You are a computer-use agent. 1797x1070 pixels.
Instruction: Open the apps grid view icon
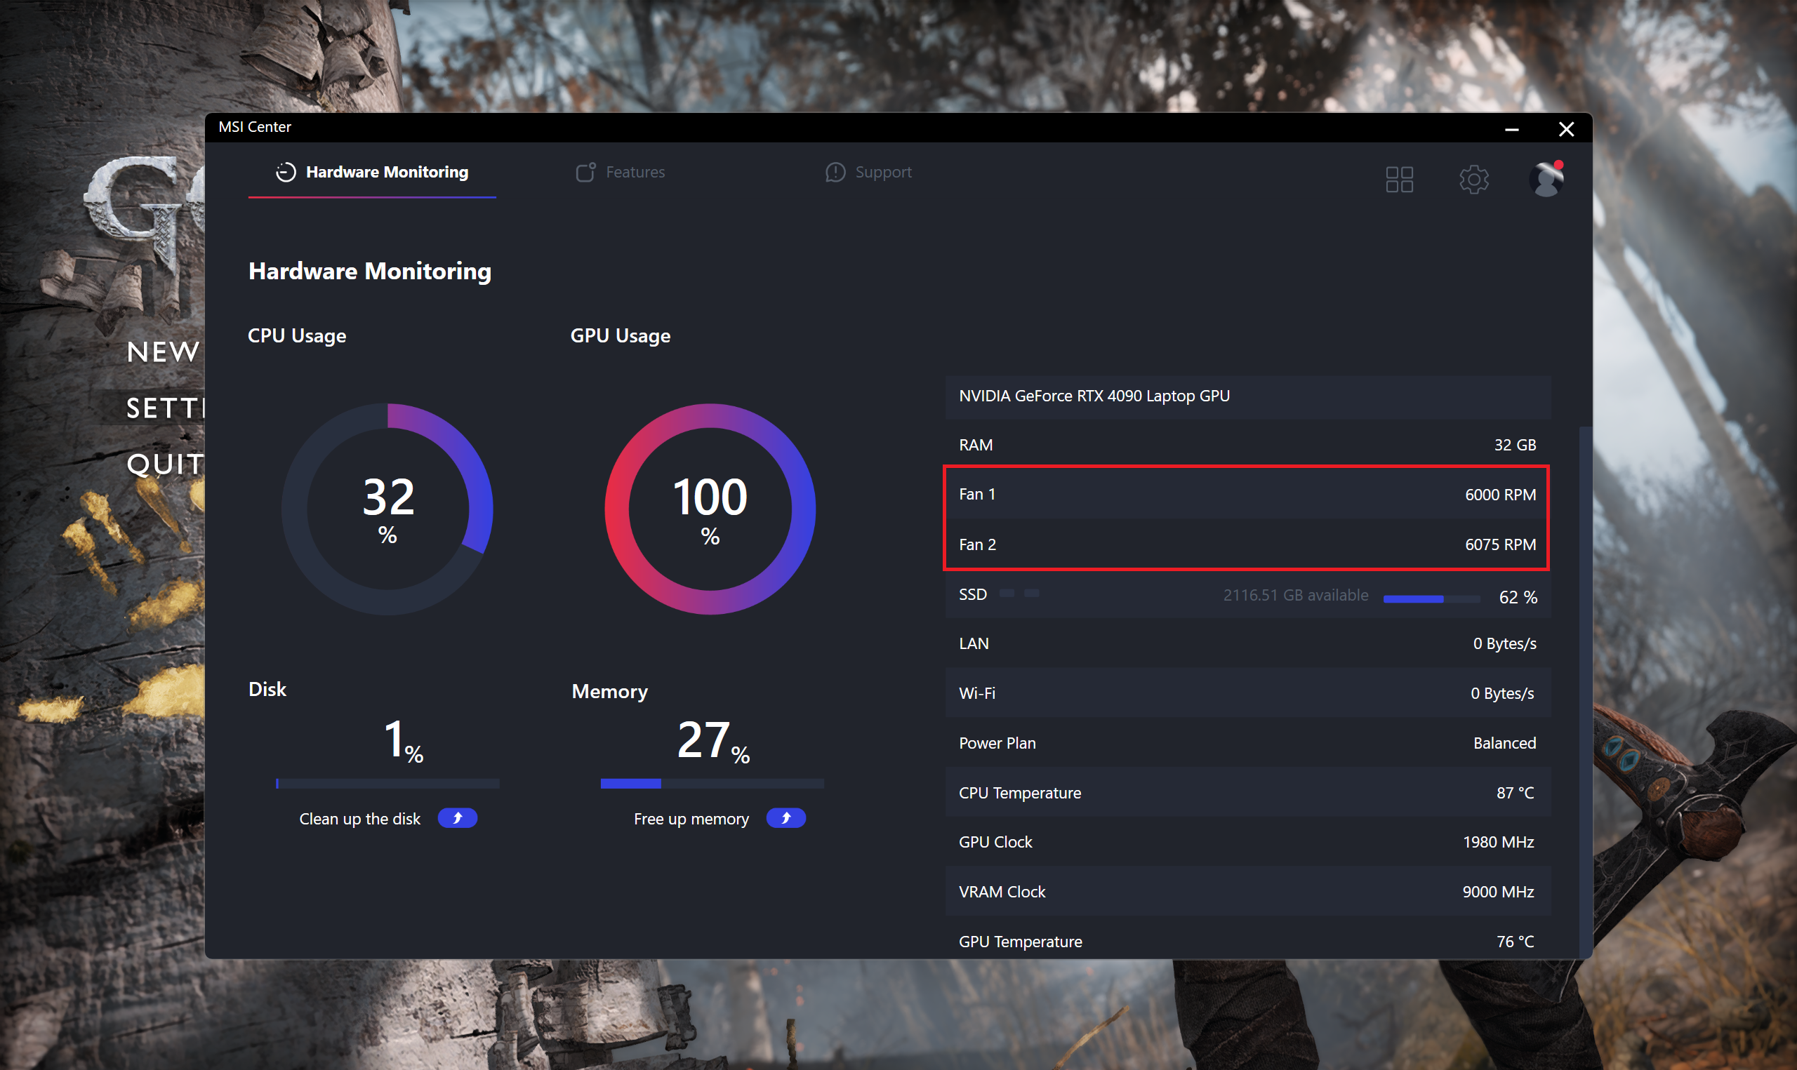1399,179
